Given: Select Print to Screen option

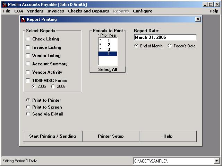Looking at the screenshot, I should tap(28, 107).
